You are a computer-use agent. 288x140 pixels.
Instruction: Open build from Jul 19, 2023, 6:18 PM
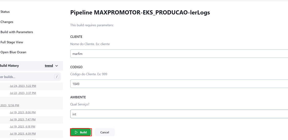pos(23,127)
